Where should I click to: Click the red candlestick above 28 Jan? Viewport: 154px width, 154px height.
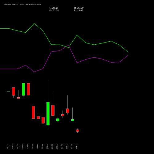coord(33,112)
